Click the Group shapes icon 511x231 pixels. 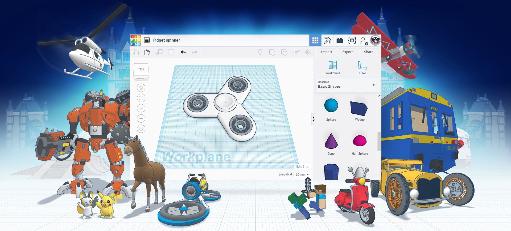pyautogui.click(x=272, y=52)
